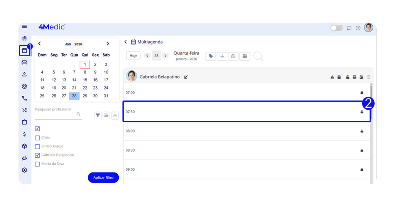Click the edit icon next to Gabriela Belapatino
Screen dimensions: 395x207
(186, 77)
